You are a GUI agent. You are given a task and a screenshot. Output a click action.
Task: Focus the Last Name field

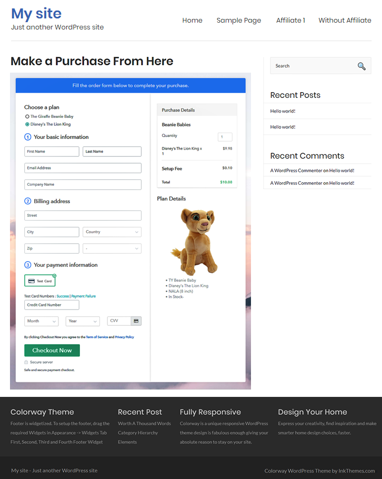tap(112, 152)
